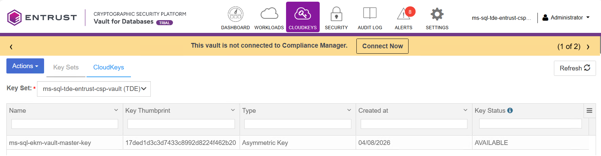Expand the Type column menu

point(349,110)
